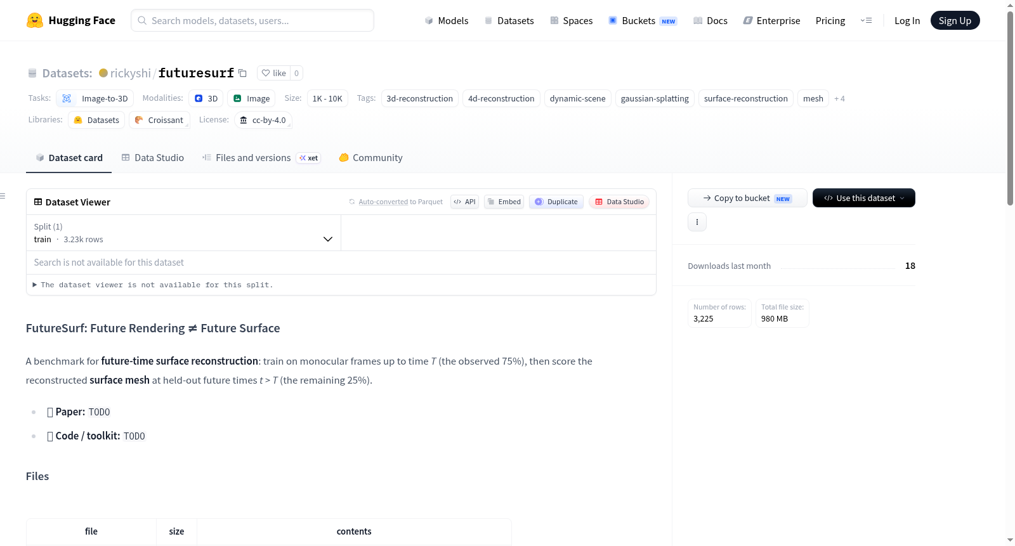Click the Number of rows 3,225 value

coord(704,319)
